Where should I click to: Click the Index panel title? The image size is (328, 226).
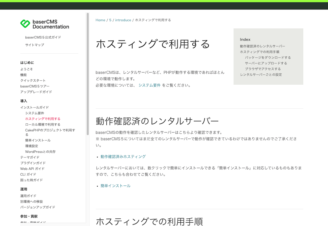245,40
